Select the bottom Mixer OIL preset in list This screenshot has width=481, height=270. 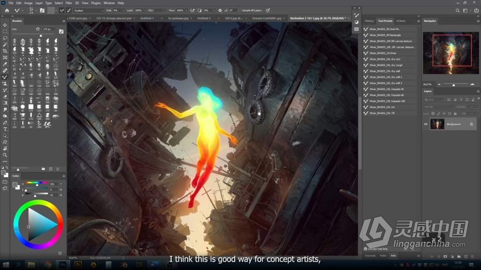(389, 113)
